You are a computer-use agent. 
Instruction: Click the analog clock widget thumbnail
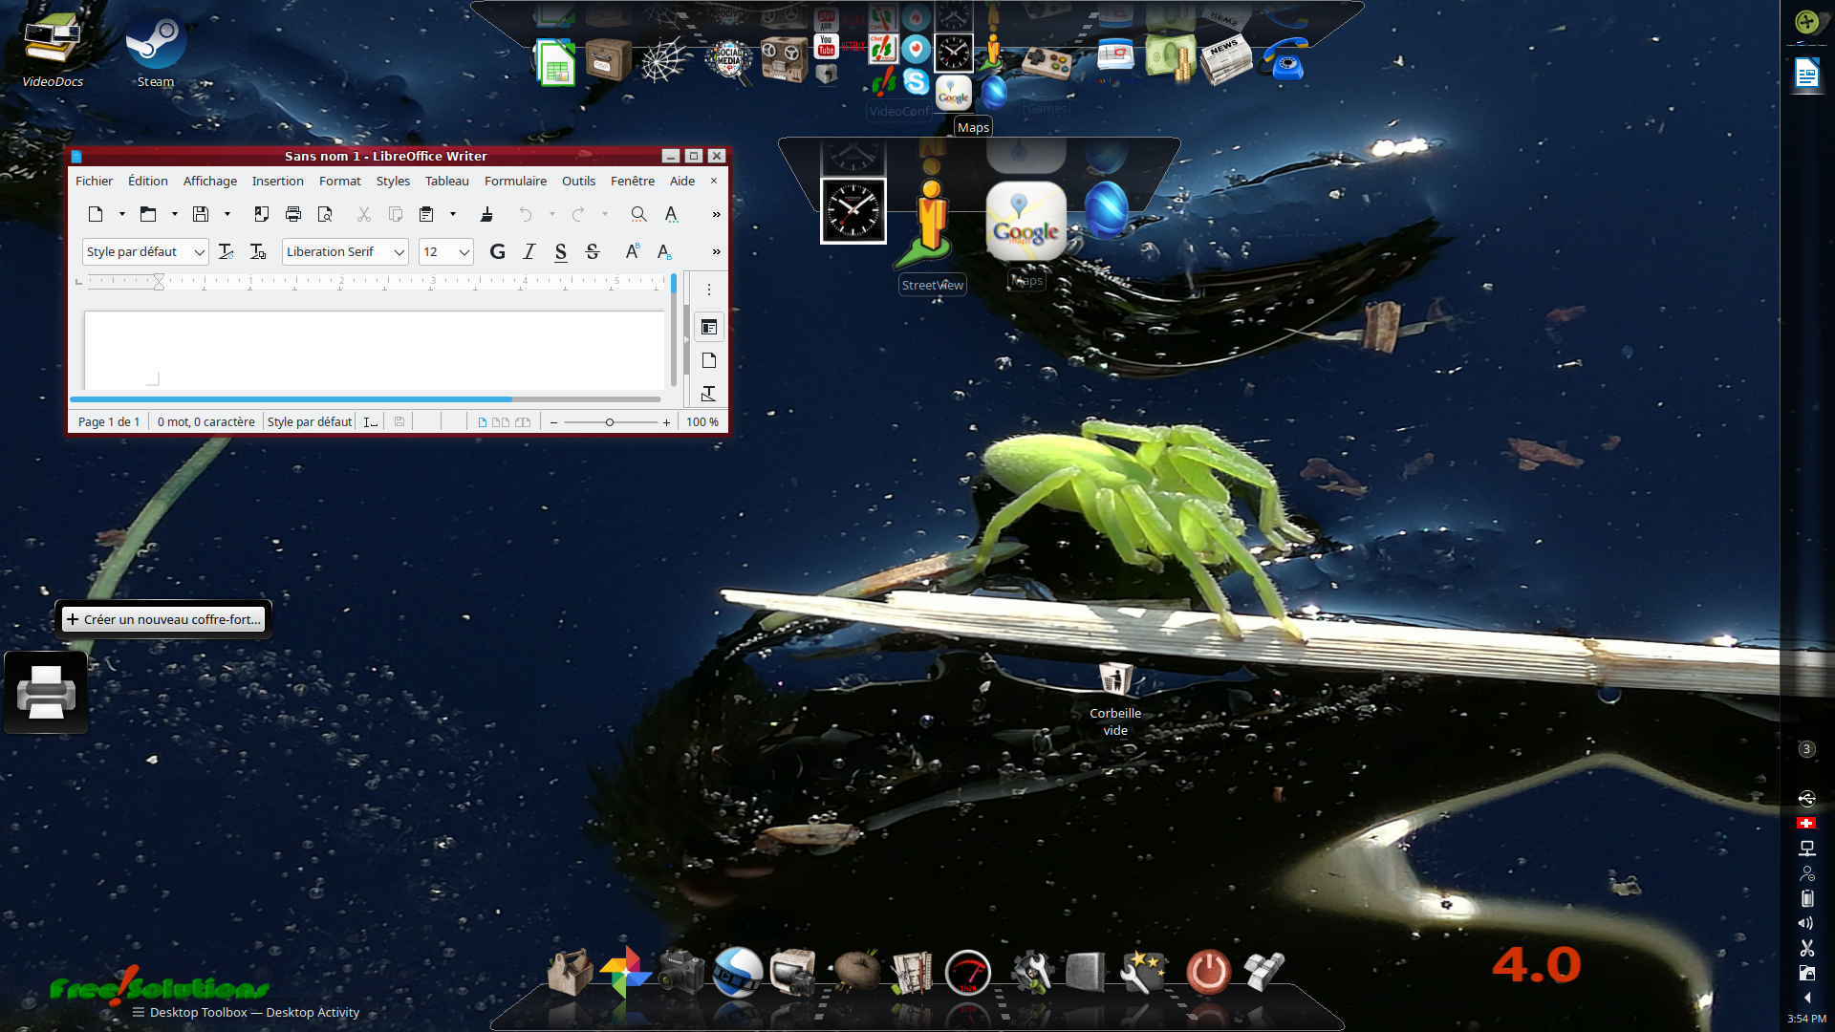click(x=853, y=210)
